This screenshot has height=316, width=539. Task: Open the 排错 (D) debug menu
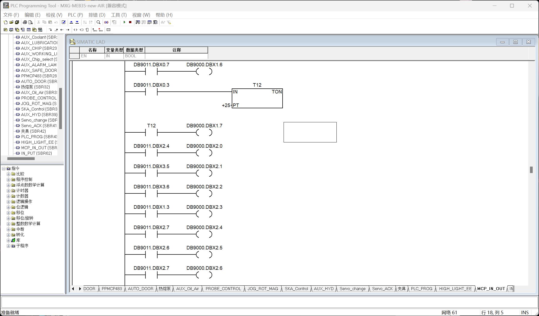coord(97,15)
